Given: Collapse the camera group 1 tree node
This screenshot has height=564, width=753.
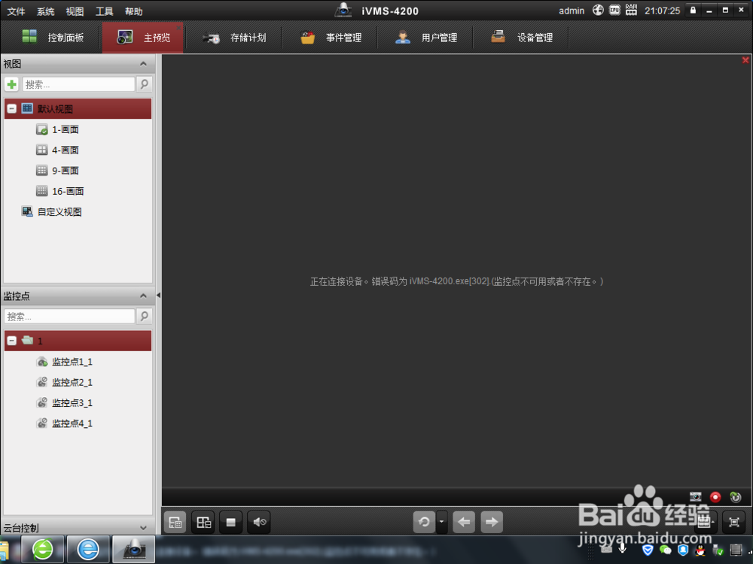Looking at the screenshot, I should pos(11,341).
